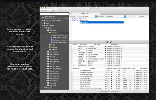This screenshot has width=156, height=100.
Task: Collapse the Columns folder under dbo.actor
Action: (48, 33)
